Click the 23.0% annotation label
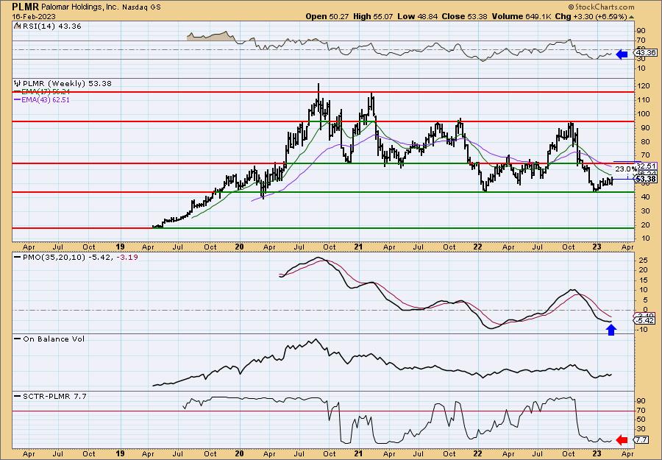The image size is (662, 460). click(626, 169)
